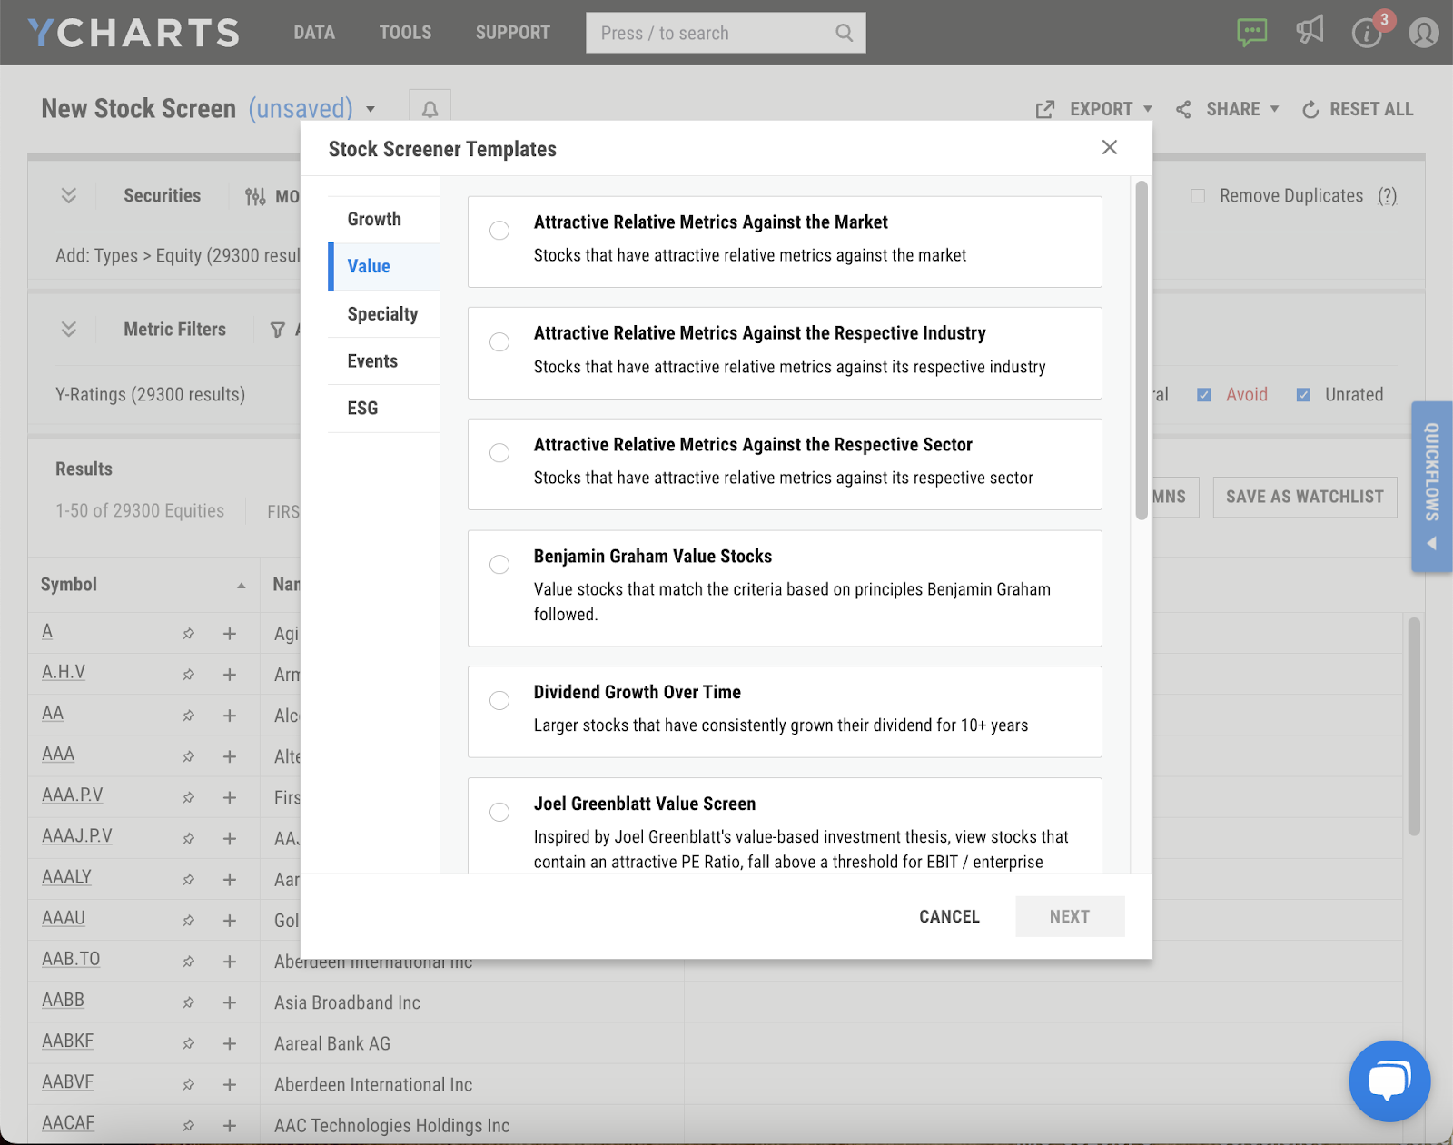Select Attractive Metrics Against Respective Sector radio
Viewport: 1453px width, 1145px height.
(499, 452)
